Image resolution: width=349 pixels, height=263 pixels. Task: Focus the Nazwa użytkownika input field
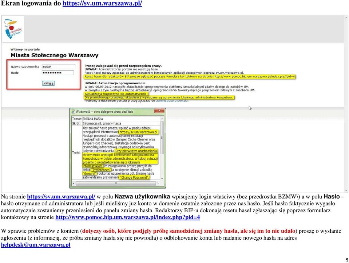tap(59, 66)
